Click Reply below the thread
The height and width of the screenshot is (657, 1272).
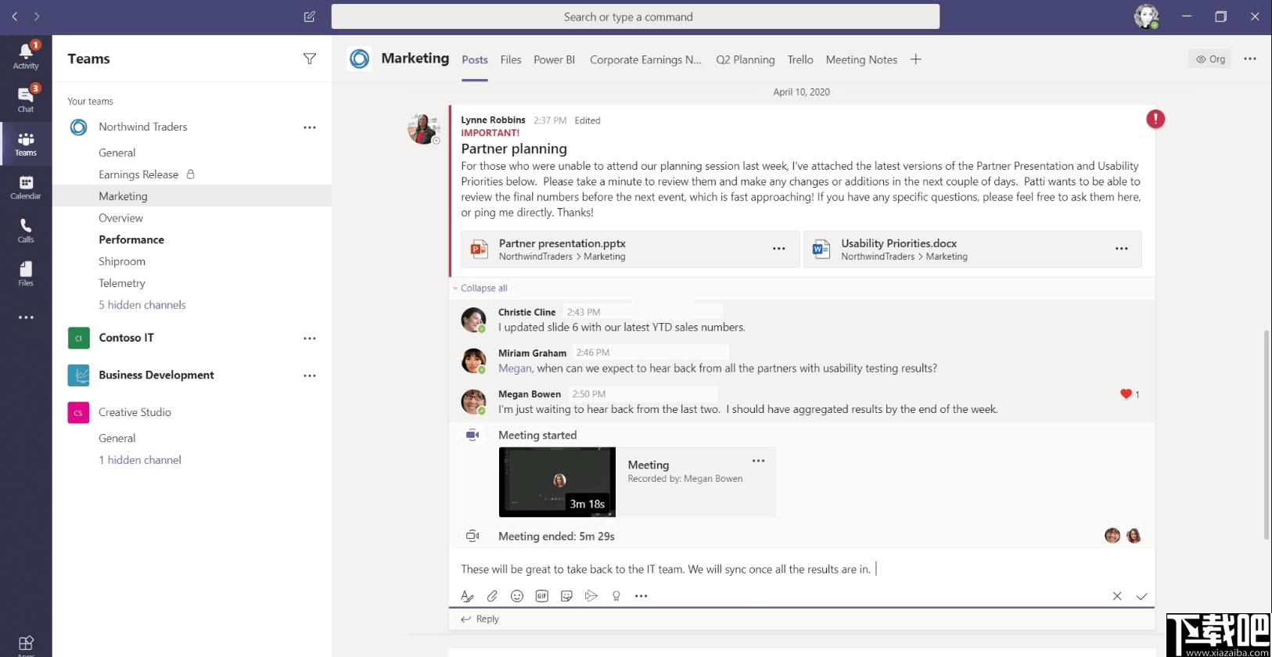pyautogui.click(x=480, y=619)
